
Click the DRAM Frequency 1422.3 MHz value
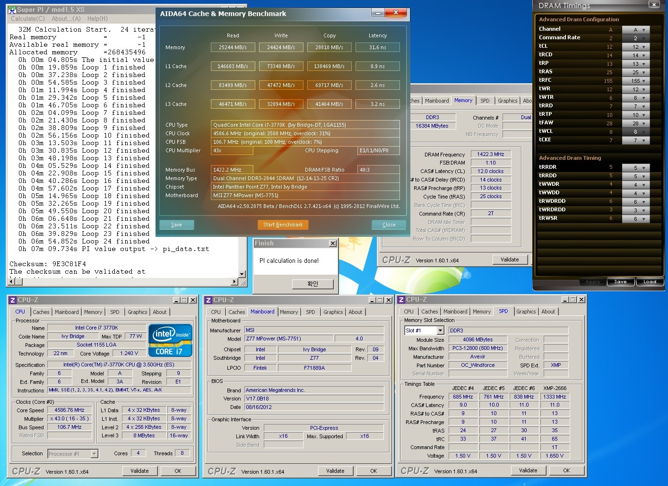pyautogui.click(x=491, y=154)
